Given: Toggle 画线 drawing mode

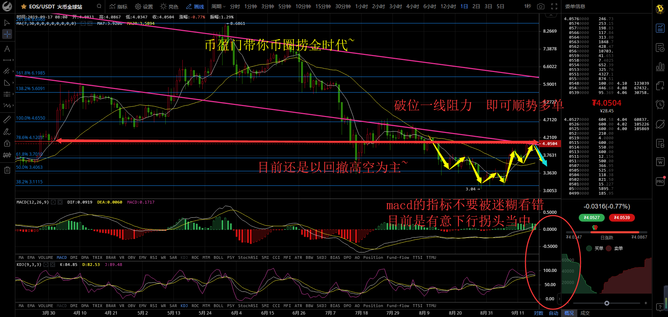Looking at the screenshot, I should 195,7.
